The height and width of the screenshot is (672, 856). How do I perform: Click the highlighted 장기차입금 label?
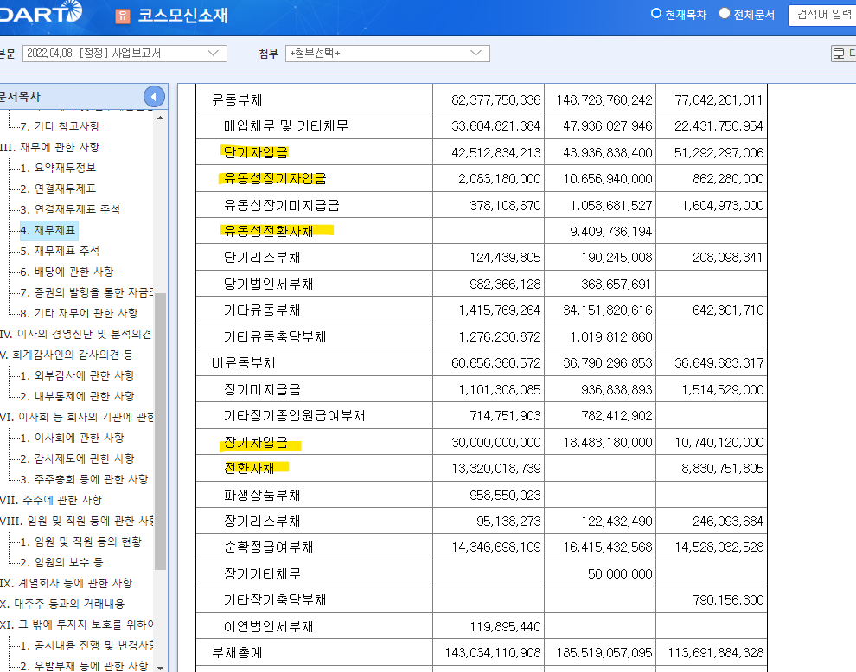point(255,442)
